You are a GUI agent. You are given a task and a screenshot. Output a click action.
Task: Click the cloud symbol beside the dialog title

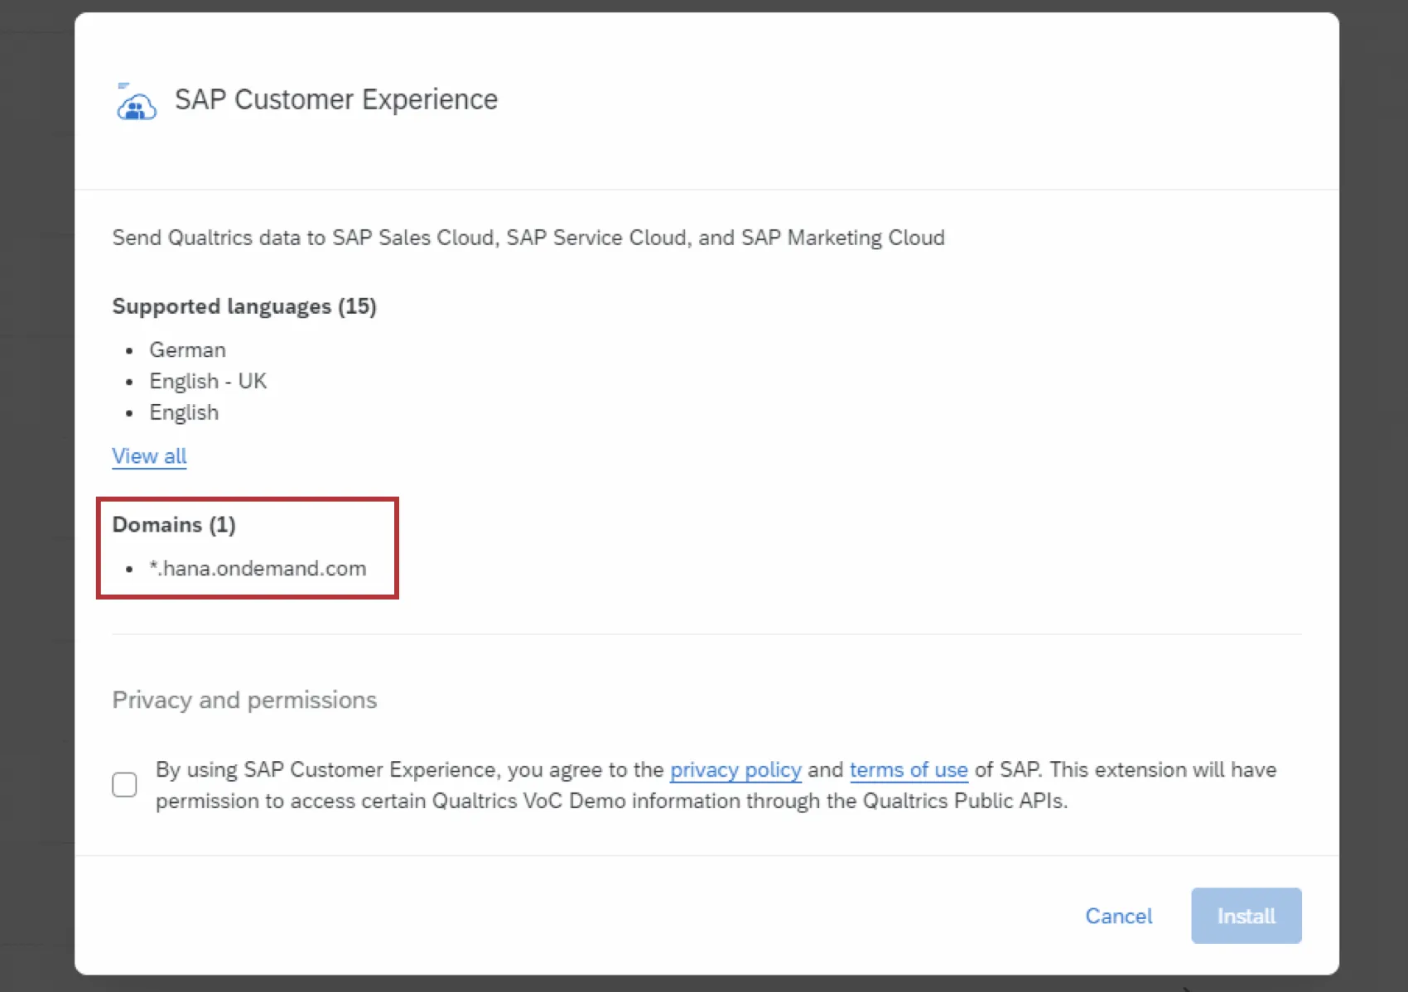point(135,102)
